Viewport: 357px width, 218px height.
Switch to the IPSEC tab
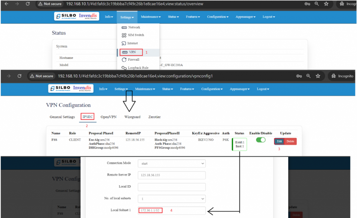(88, 117)
